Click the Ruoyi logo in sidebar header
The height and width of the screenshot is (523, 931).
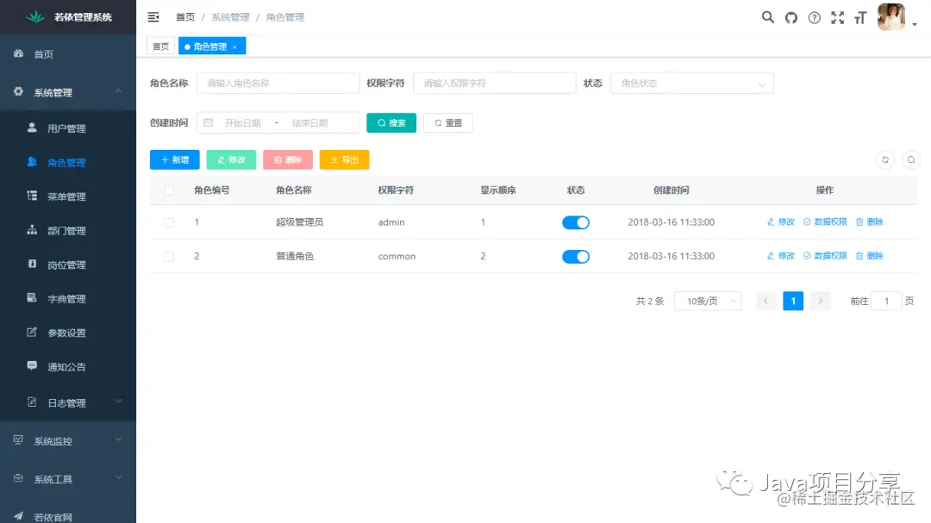pyautogui.click(x=35, y=16)
